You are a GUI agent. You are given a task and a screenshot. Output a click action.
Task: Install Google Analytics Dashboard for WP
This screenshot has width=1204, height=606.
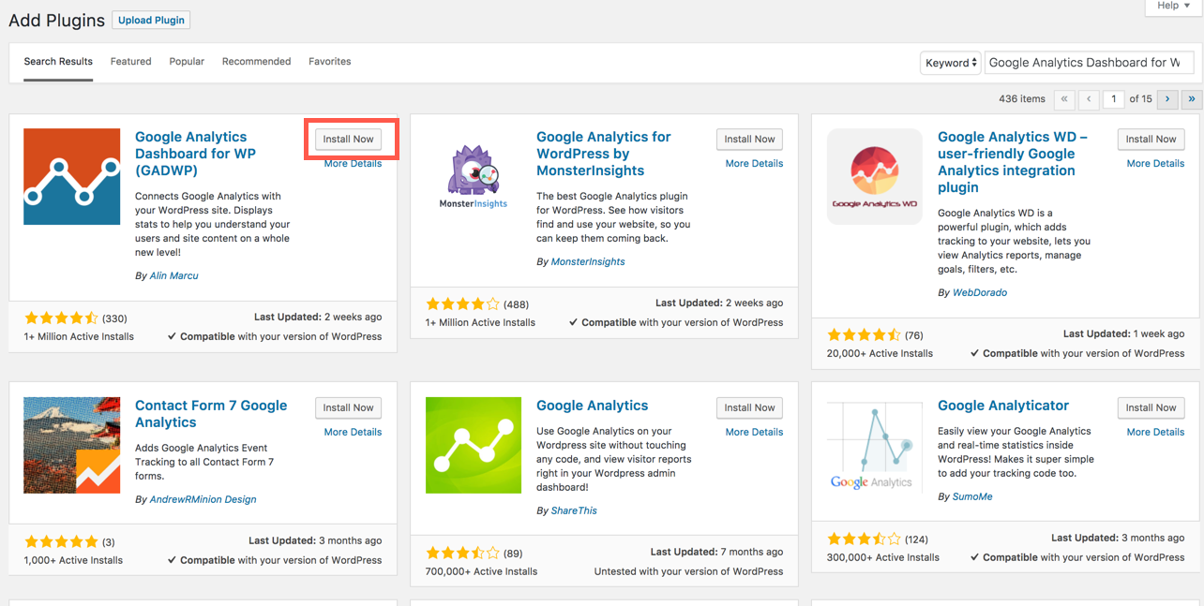pos(348,140)
